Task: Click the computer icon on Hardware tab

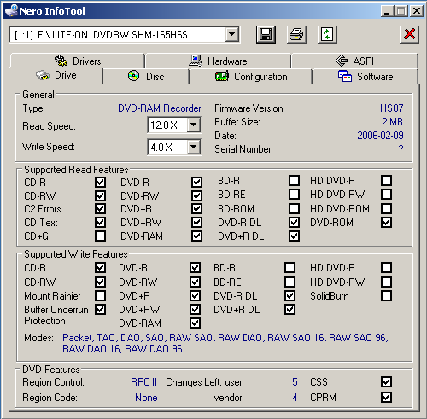Action: click(196, 61)
